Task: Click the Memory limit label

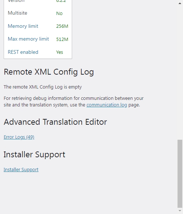Action: pyautogui.click(x=23, y=26)
